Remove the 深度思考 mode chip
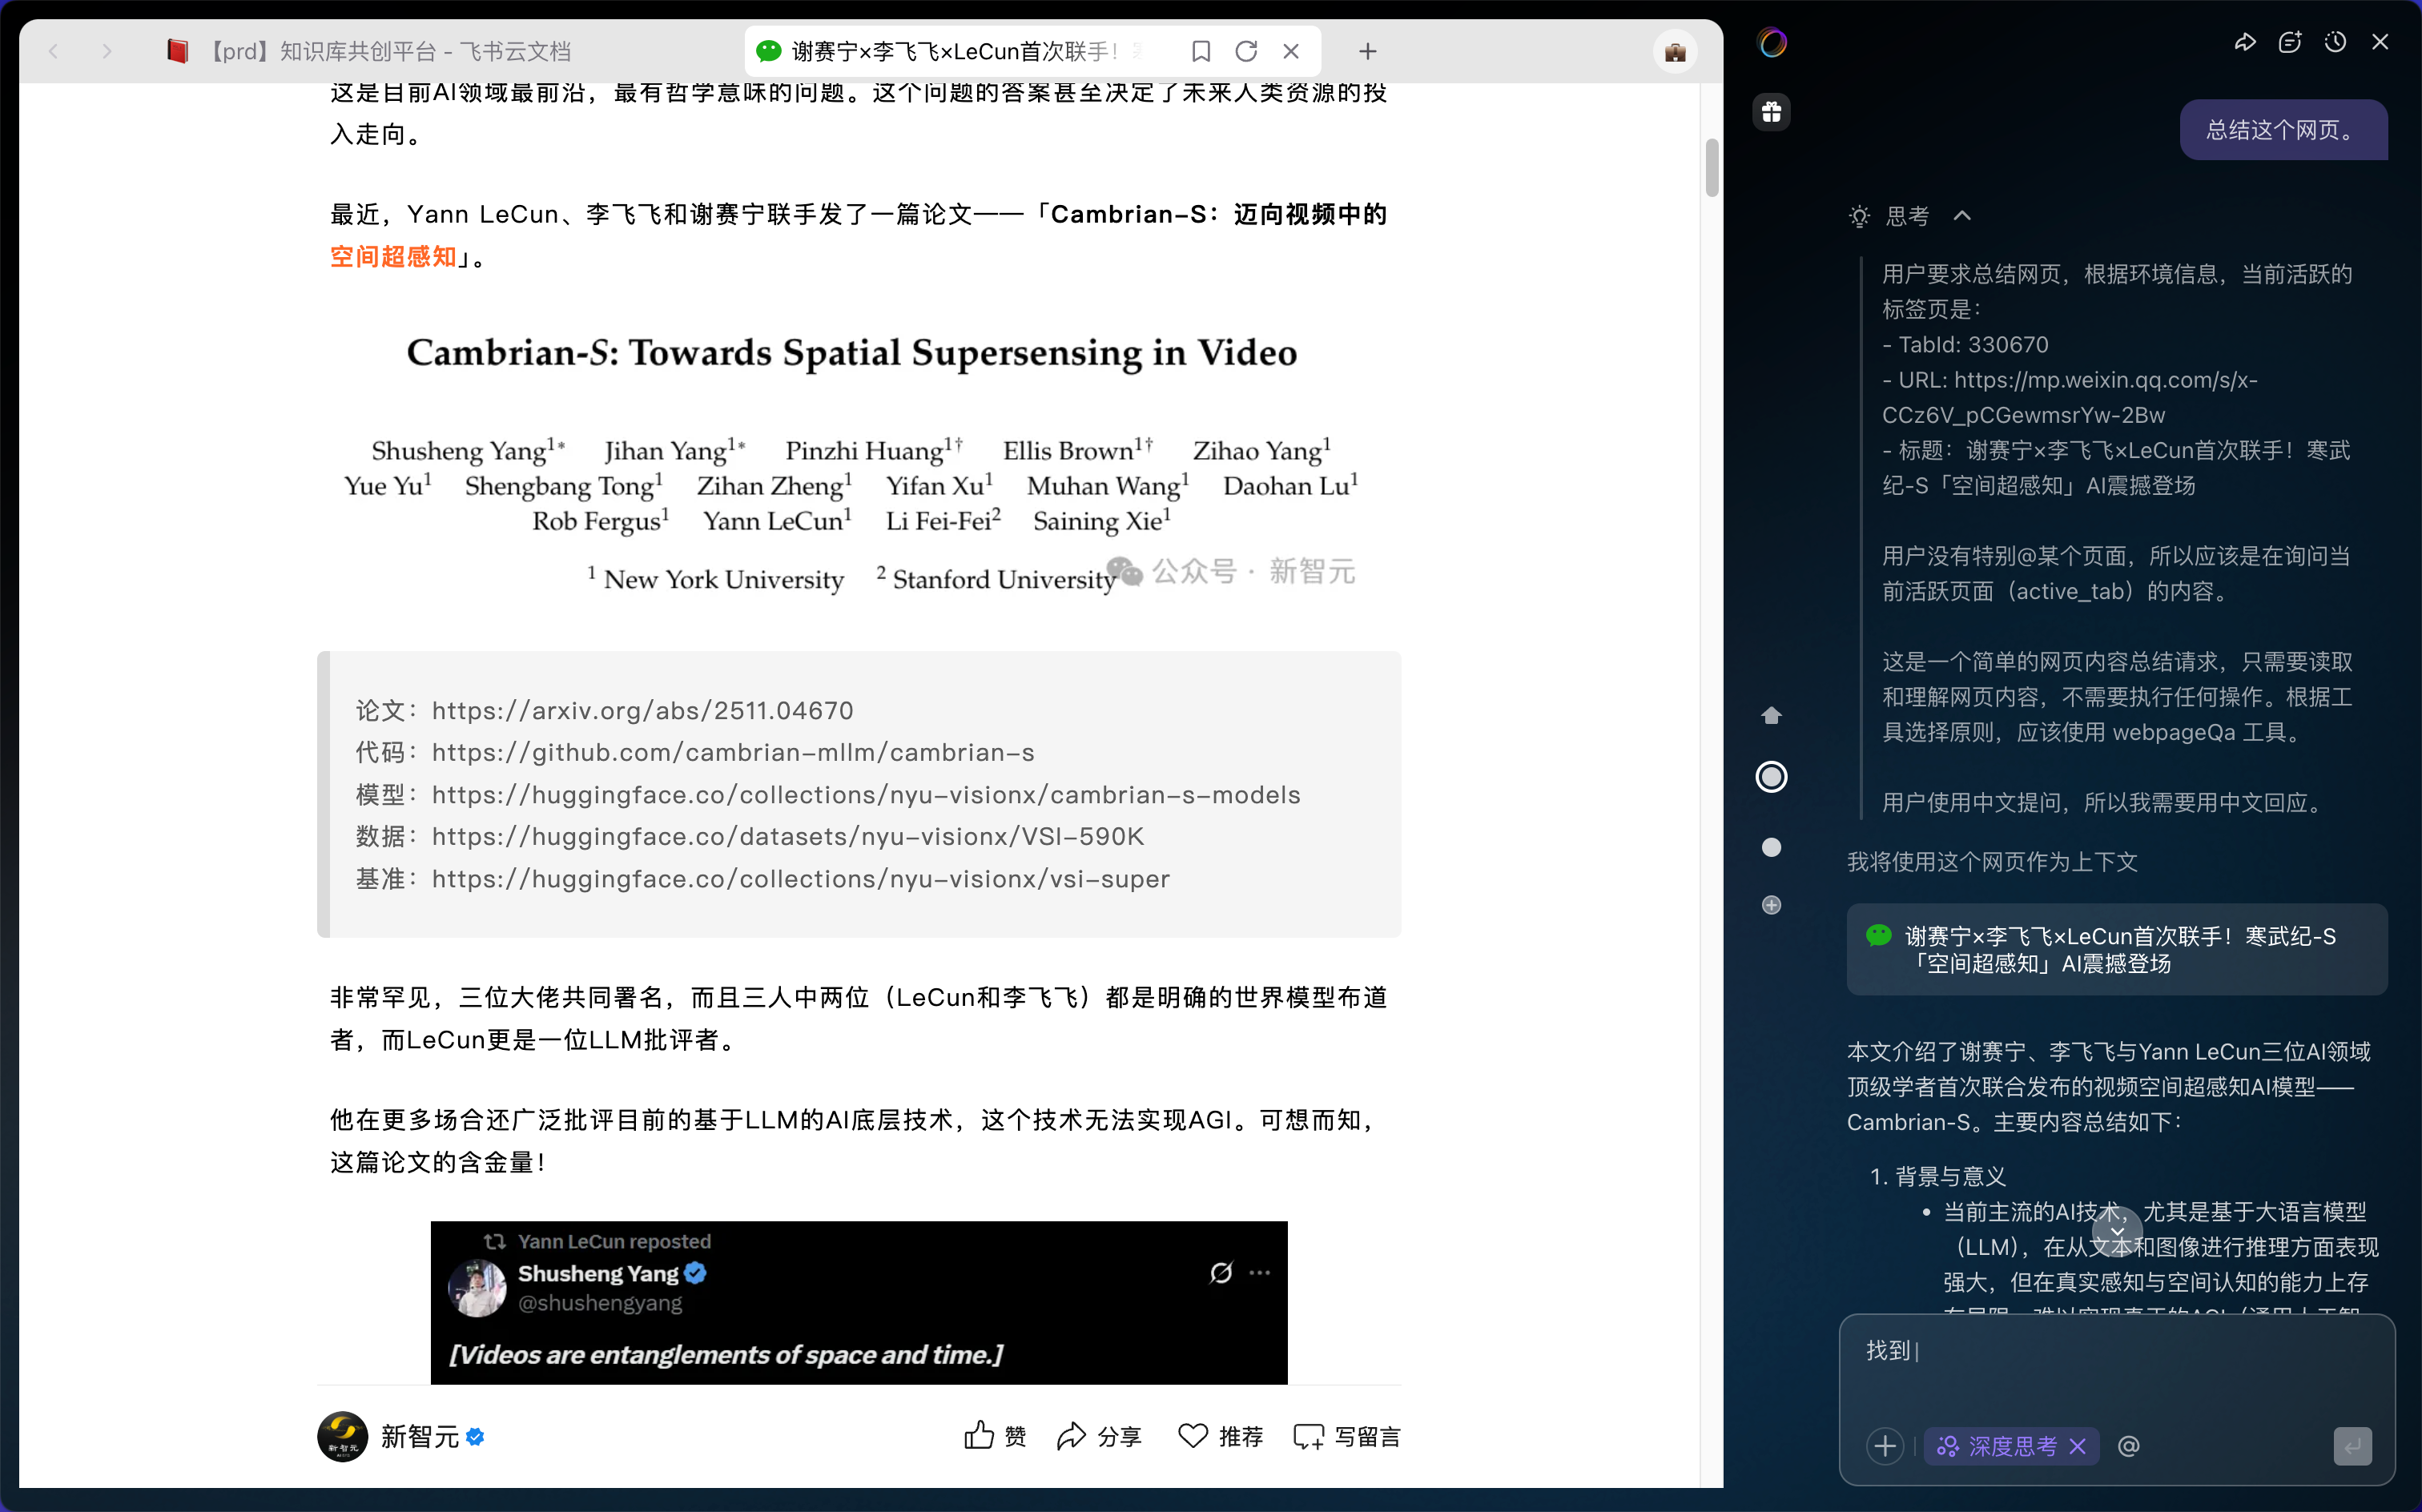 coord(2077,1446)
